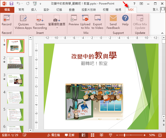The height and width of the screenshot is (138, 166).
Task: Click the zoom slider handle
Action: click(125, 135)
